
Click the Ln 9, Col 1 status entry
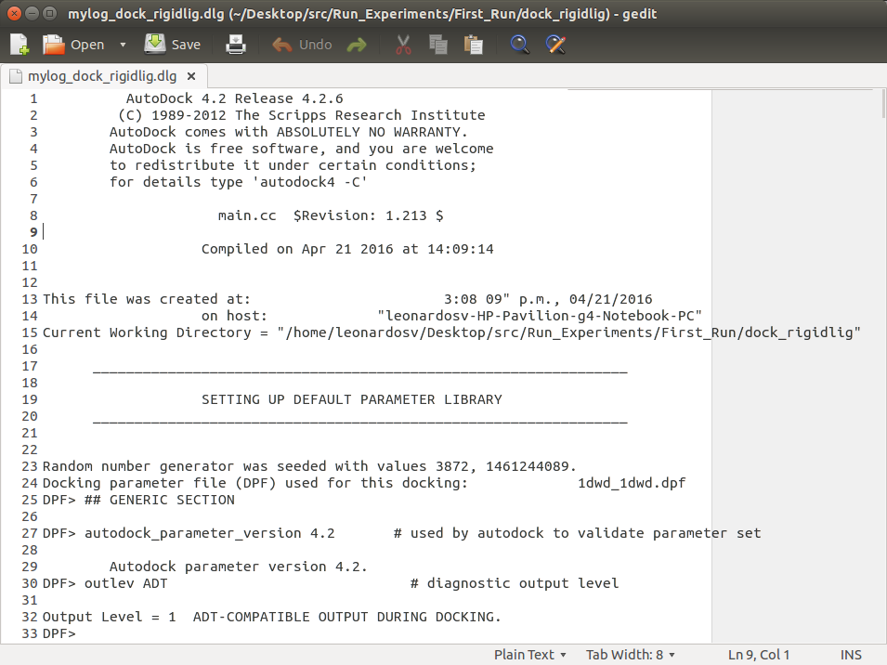click(758, 654)
